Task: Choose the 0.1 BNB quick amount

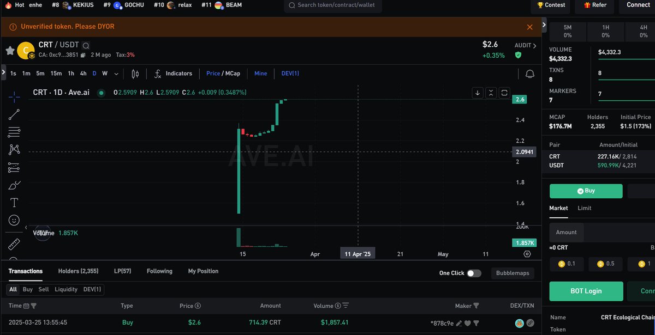Action: [567, 264]
